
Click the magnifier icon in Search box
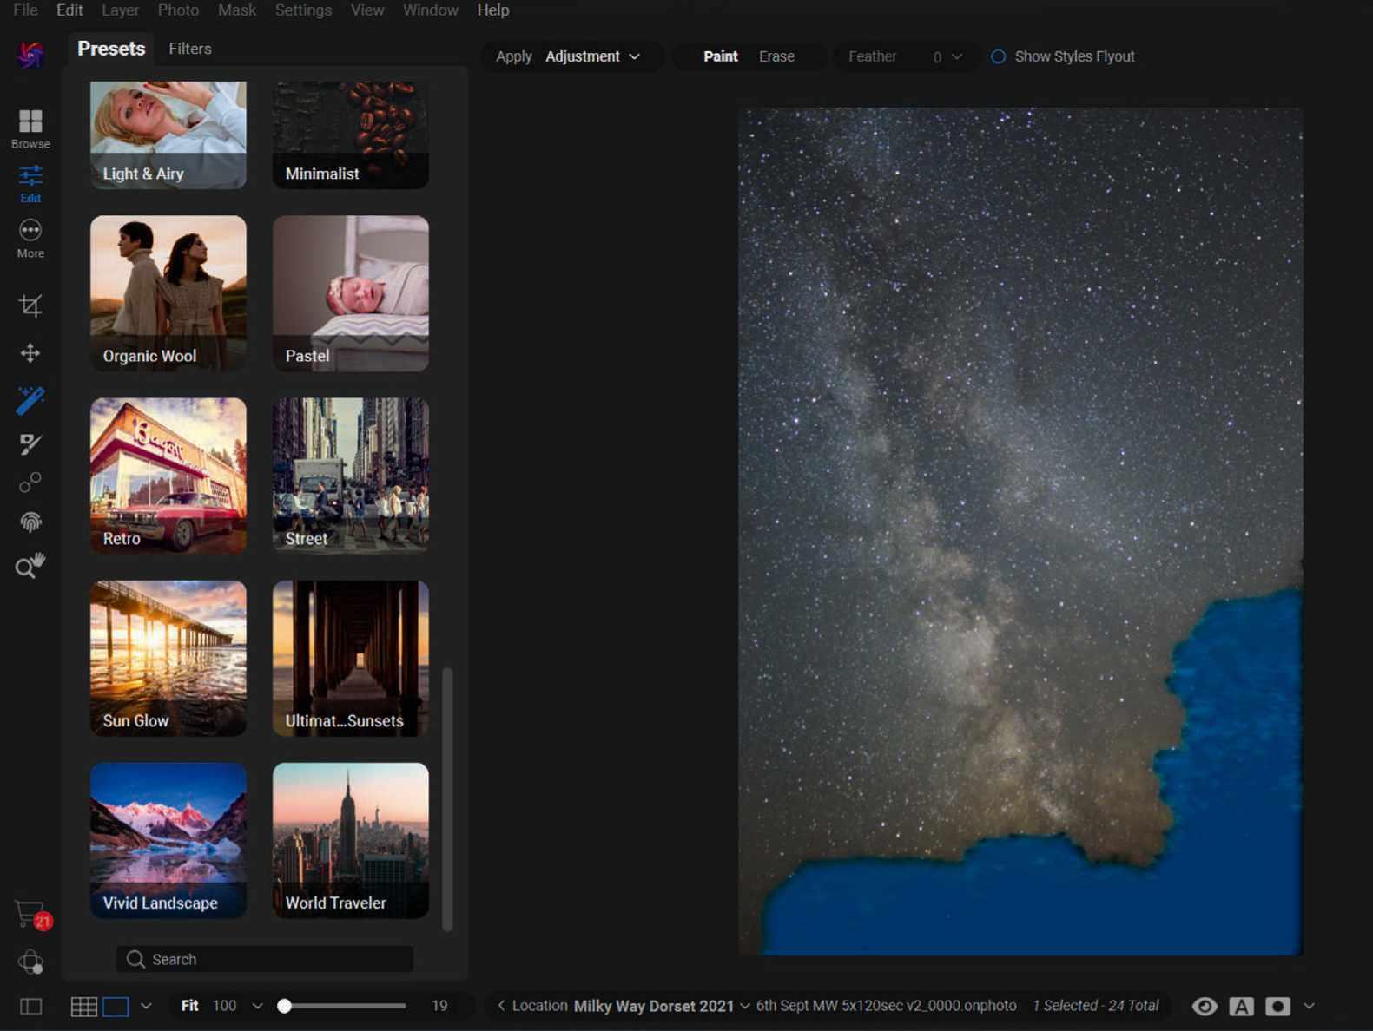click(135, 959)
